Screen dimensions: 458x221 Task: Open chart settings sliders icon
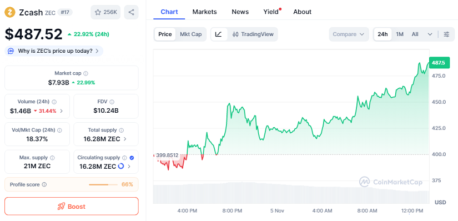(446, 34)
